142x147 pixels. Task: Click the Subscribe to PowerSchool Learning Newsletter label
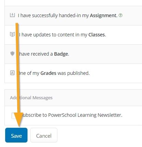(72, 115)
